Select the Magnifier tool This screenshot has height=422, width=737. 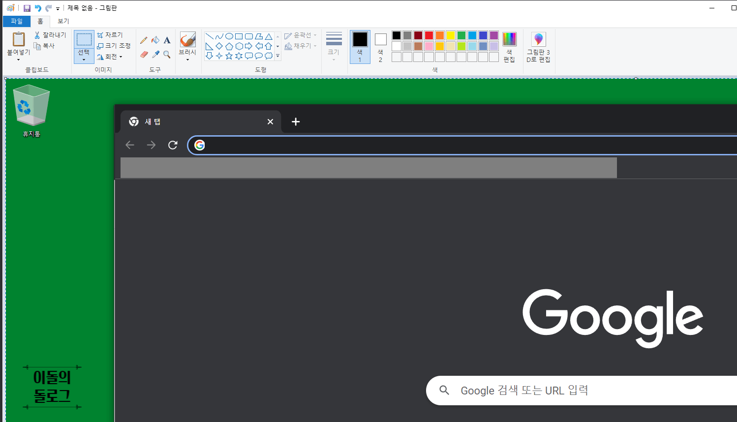click(167, 55)
